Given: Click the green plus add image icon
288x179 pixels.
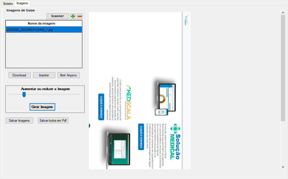Looking at the screenshot, I should tap(73, 16).
